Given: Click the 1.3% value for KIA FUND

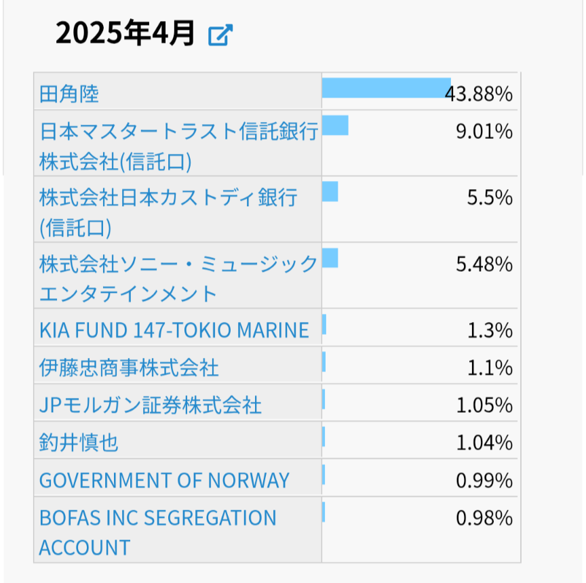Looking at the screenshot, I should [490, 331].
